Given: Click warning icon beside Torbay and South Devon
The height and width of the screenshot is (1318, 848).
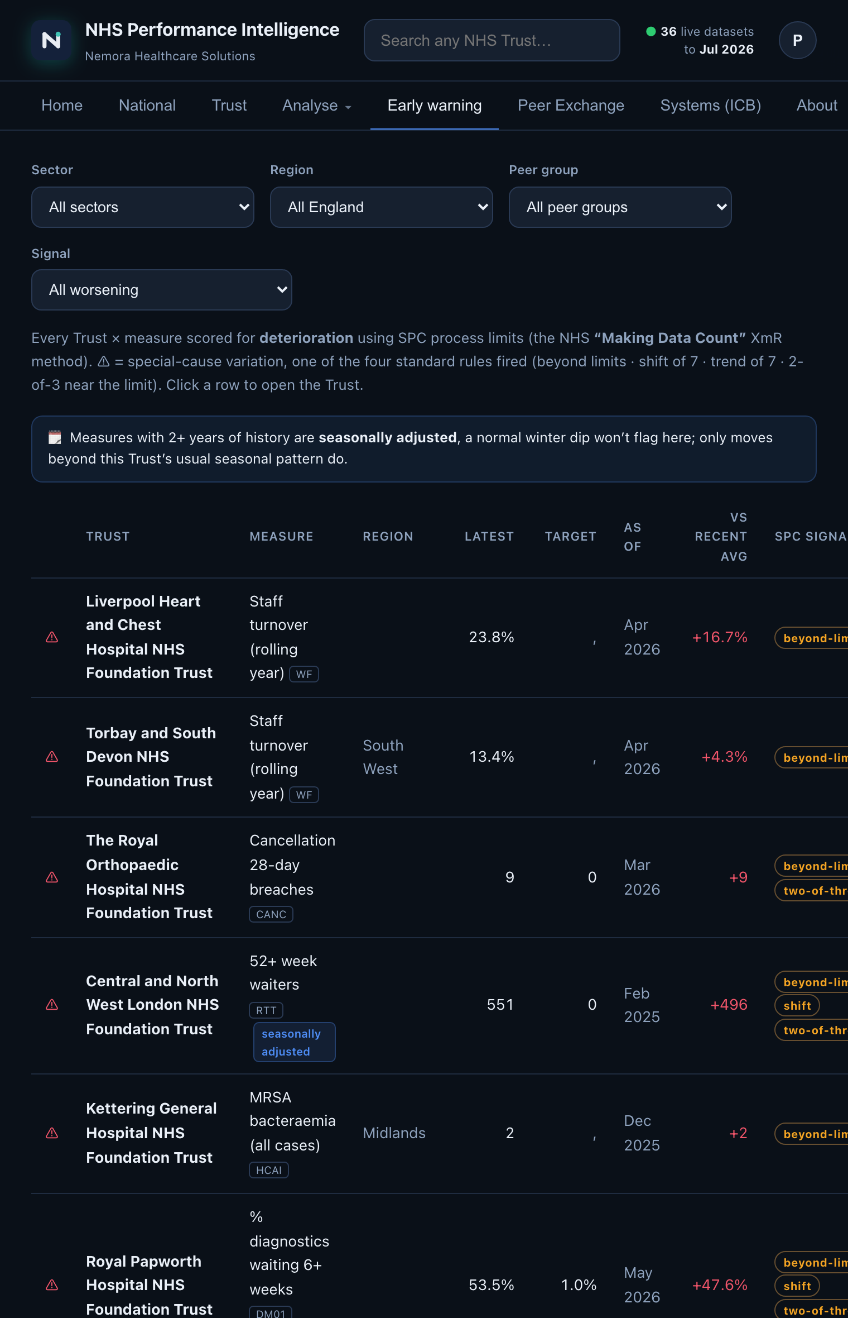Looking at the screenshot, I should (52, 757).
